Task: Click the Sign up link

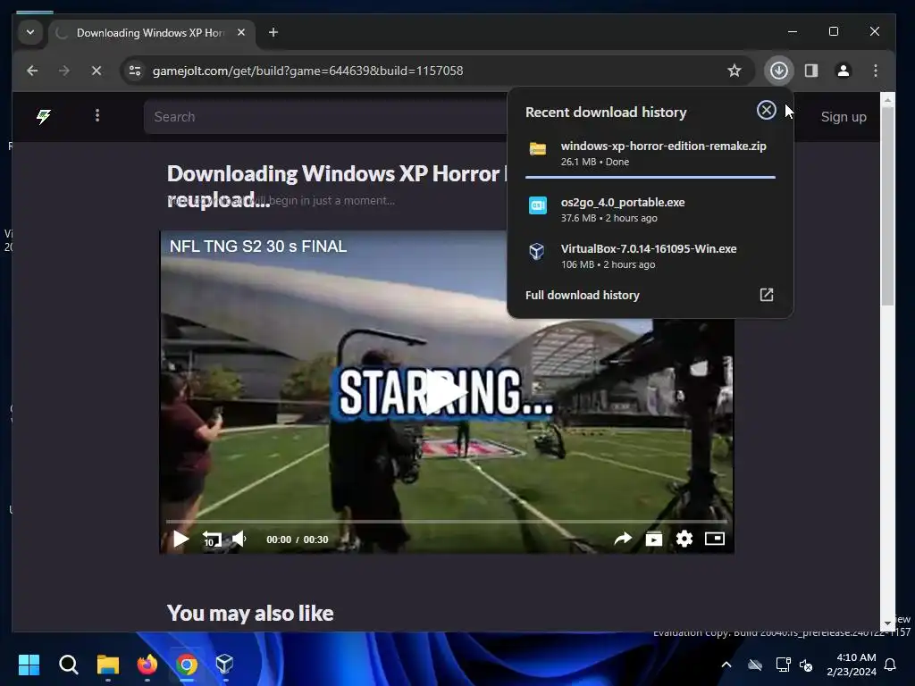Action: 844,117
